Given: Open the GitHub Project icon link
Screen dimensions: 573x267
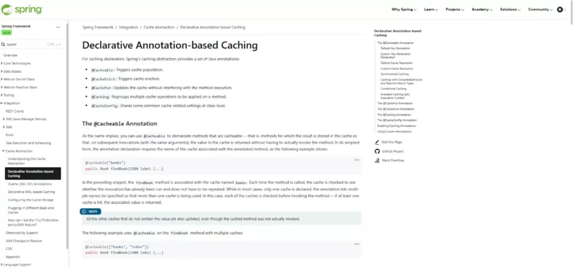Looking at the screenshot, I should tap(377, 151).
